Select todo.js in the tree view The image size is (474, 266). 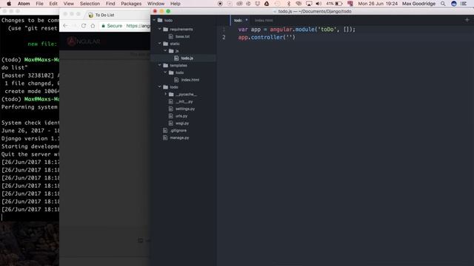(187, 58)
